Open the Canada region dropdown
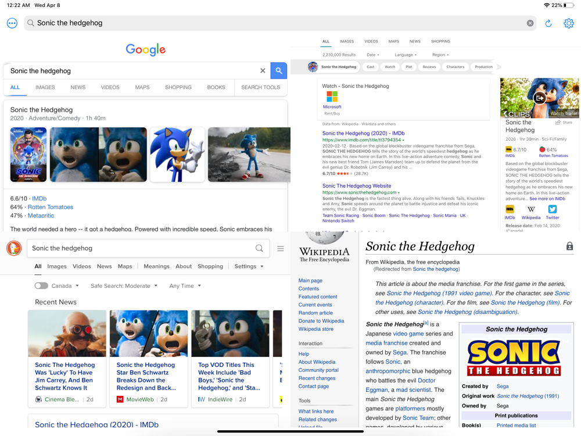581x436 pixels. [65, 286]
